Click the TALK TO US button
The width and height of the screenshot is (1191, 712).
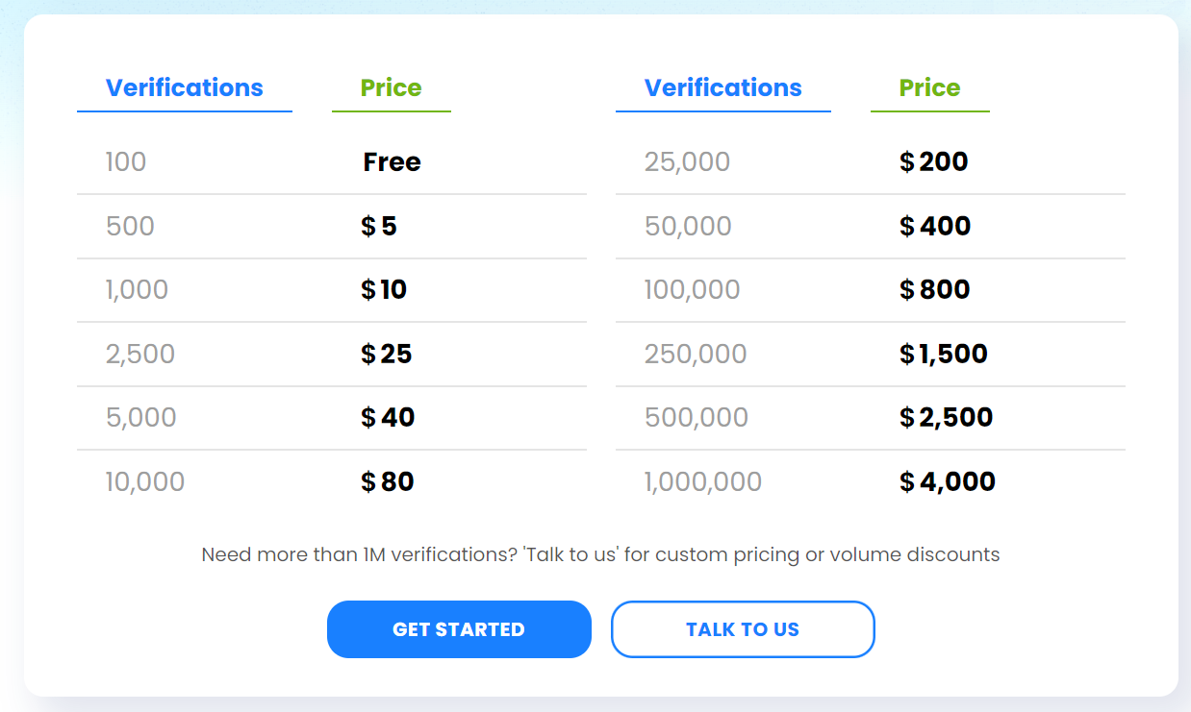742,629
